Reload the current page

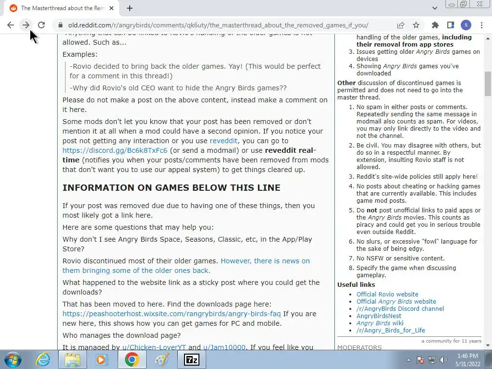[x=41, y=25]
